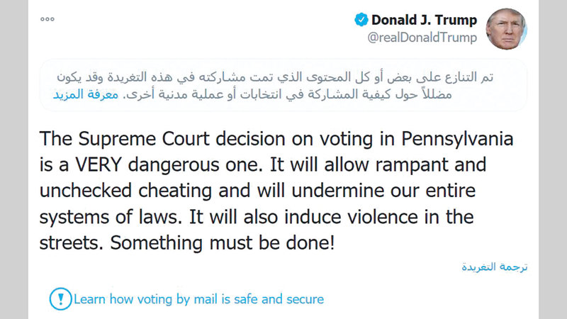
Task: Click ترجمة التغريدة to translate the tweet
Action: pyautogui.click(x=493, y=267)
